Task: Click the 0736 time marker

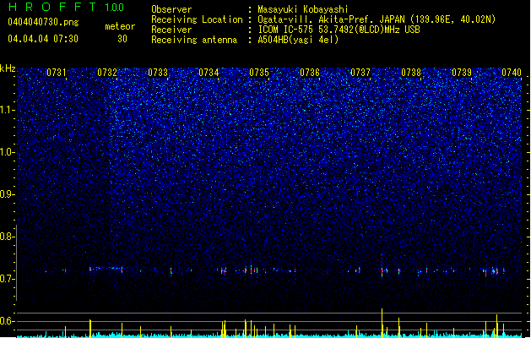Action: tap(310, 73)
